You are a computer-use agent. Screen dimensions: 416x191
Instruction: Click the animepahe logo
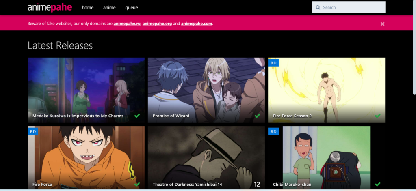50,7
